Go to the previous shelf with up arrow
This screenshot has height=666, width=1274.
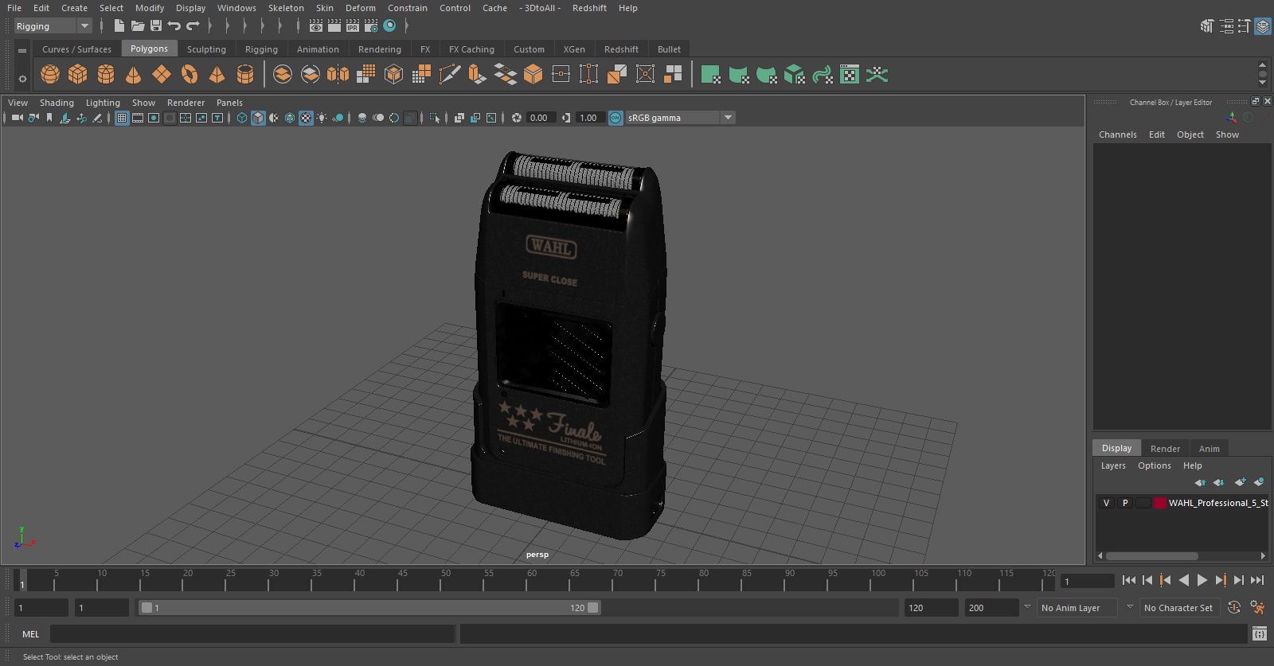point(1262,65)
